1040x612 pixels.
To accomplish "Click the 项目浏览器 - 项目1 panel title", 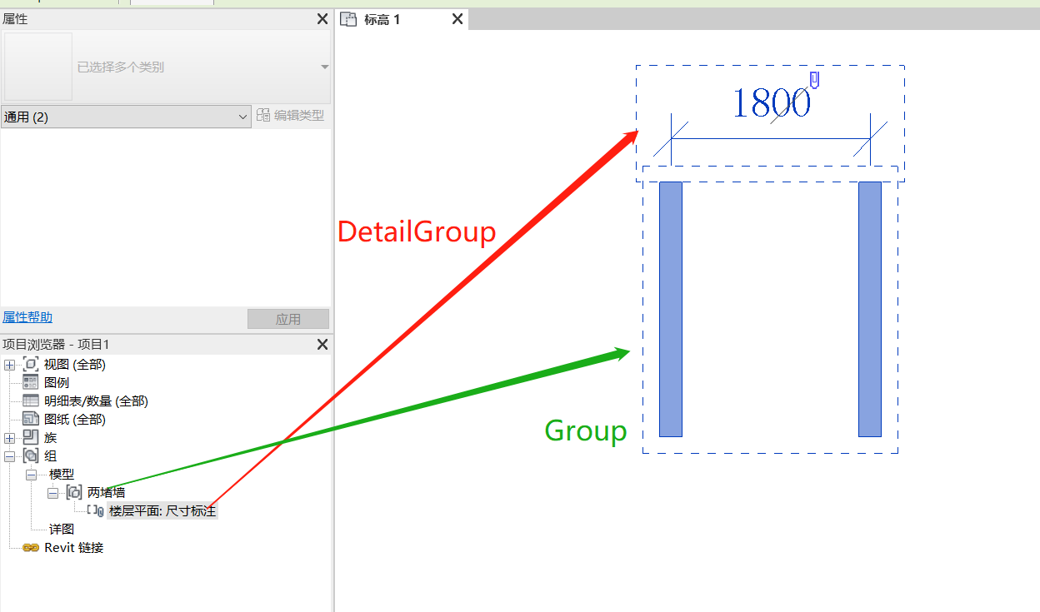I will coord(57,344).
